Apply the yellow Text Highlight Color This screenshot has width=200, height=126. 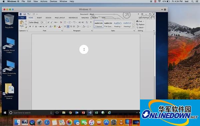[55, 27]
